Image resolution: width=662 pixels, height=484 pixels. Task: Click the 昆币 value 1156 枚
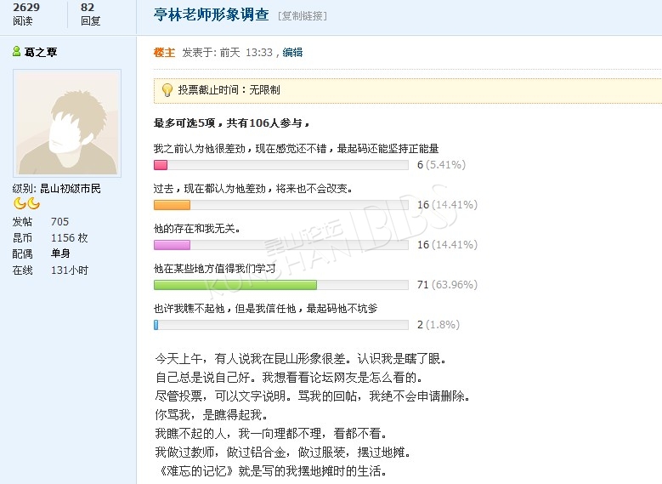69,237
